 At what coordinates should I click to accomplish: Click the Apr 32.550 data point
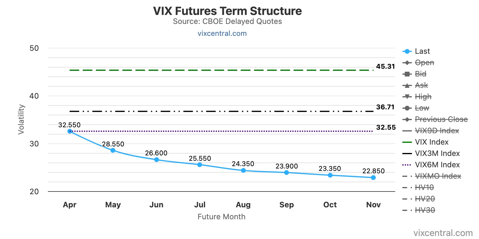point(70,131)
